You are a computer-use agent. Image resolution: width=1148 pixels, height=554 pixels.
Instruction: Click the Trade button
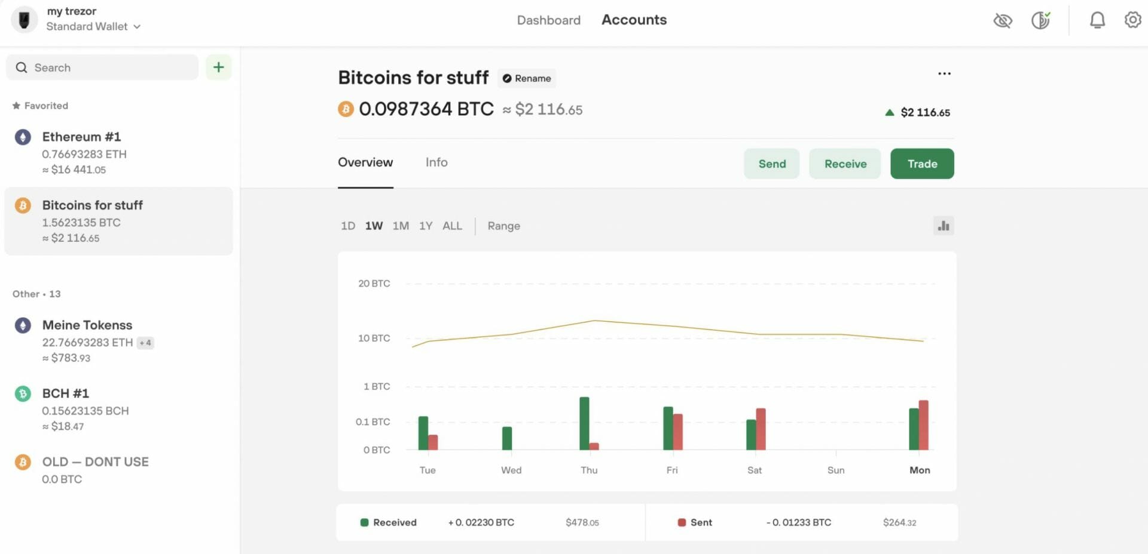[x=922, y=164]
